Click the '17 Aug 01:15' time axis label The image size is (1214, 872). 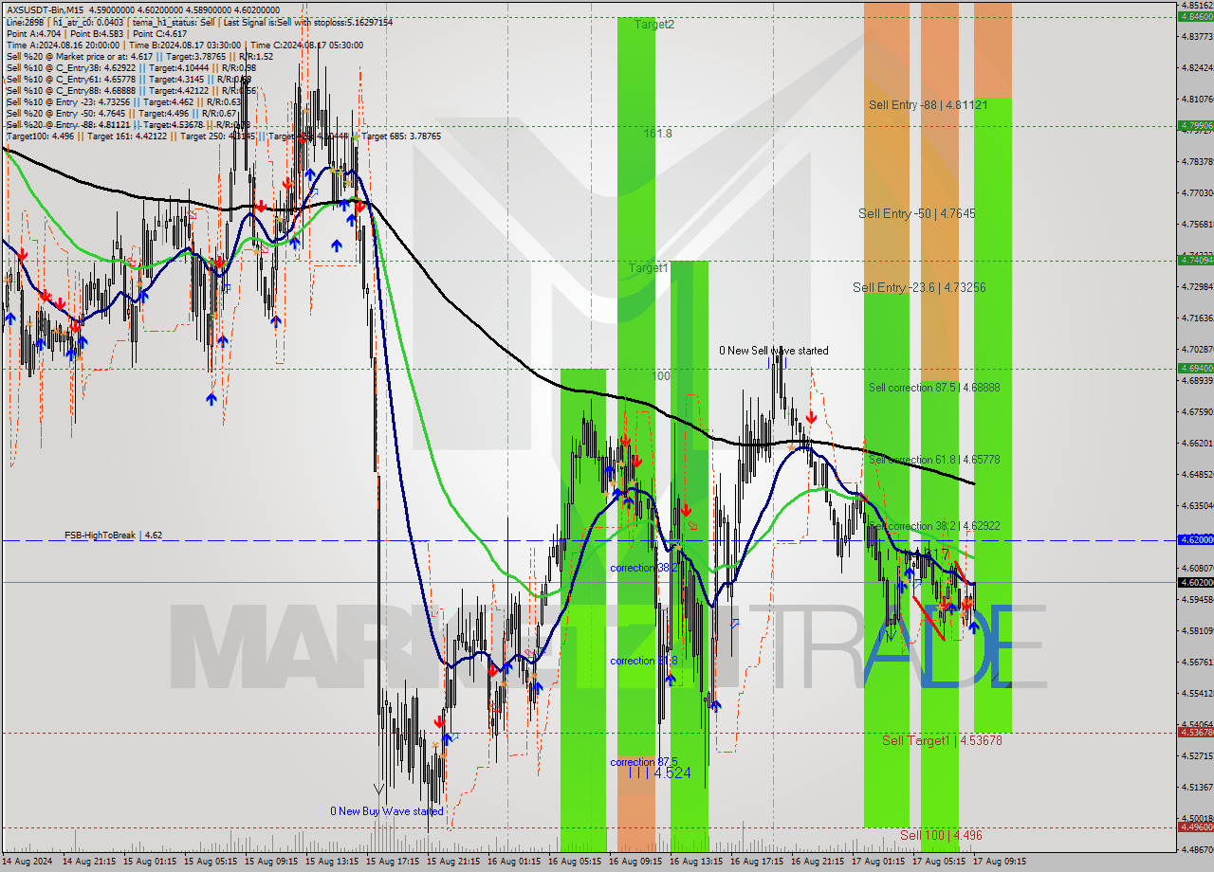point(877,862)
